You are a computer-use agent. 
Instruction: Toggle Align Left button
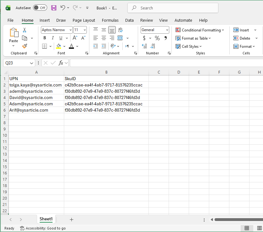[x=95, y=38]
